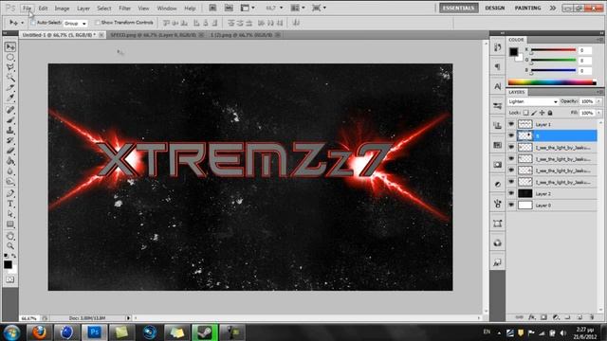Image resolution: width=607 pixels, height=341 pixels.
Task: Hide the first I_see_the_light layer
Action: [x=511, y=148]
